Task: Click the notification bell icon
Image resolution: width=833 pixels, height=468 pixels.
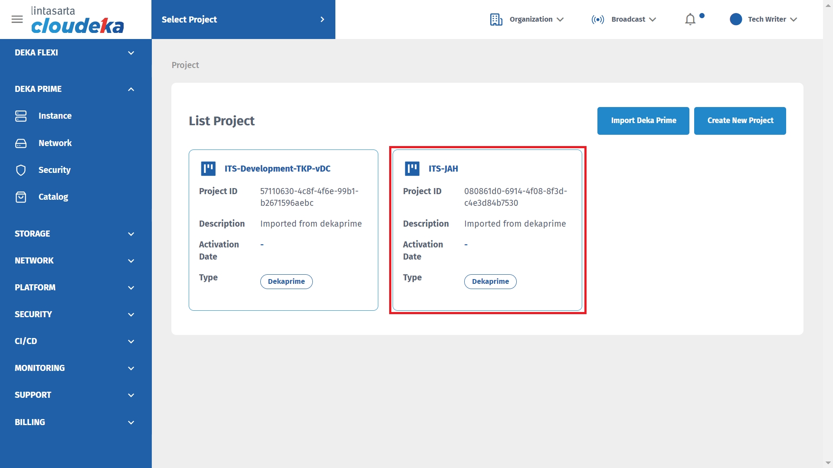Action: [x=690, y=19]
